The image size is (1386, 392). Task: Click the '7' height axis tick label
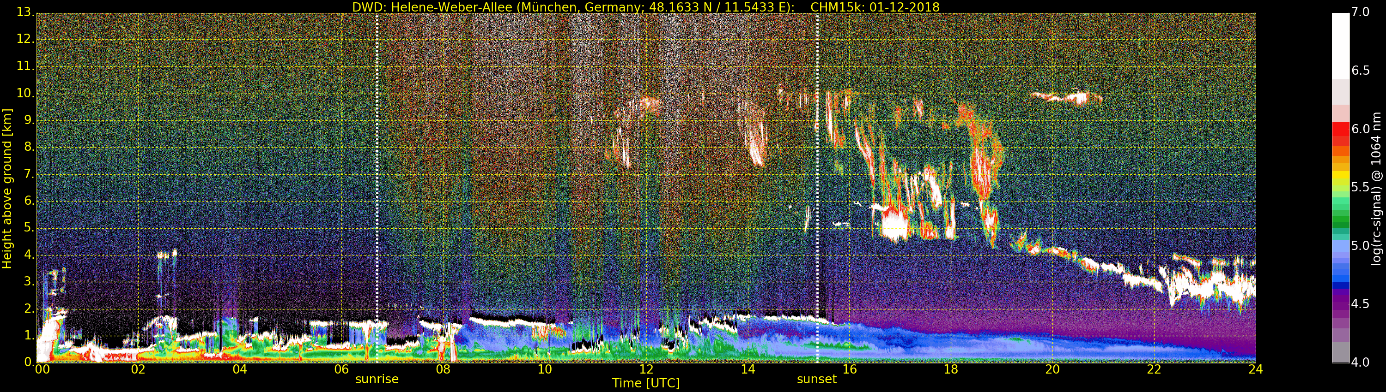(x=30, y=174)
